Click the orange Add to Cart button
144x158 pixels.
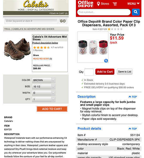coord(52,109)
